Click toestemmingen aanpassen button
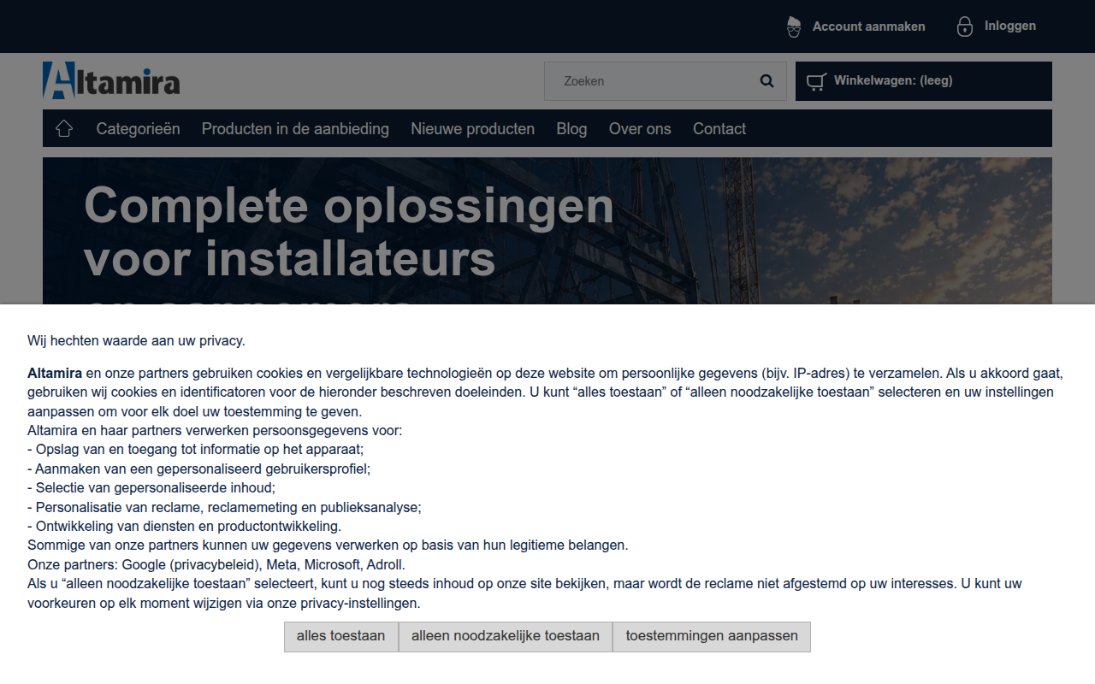The image size is (1095, 684). pyautogui.click(x=712, y=636)
